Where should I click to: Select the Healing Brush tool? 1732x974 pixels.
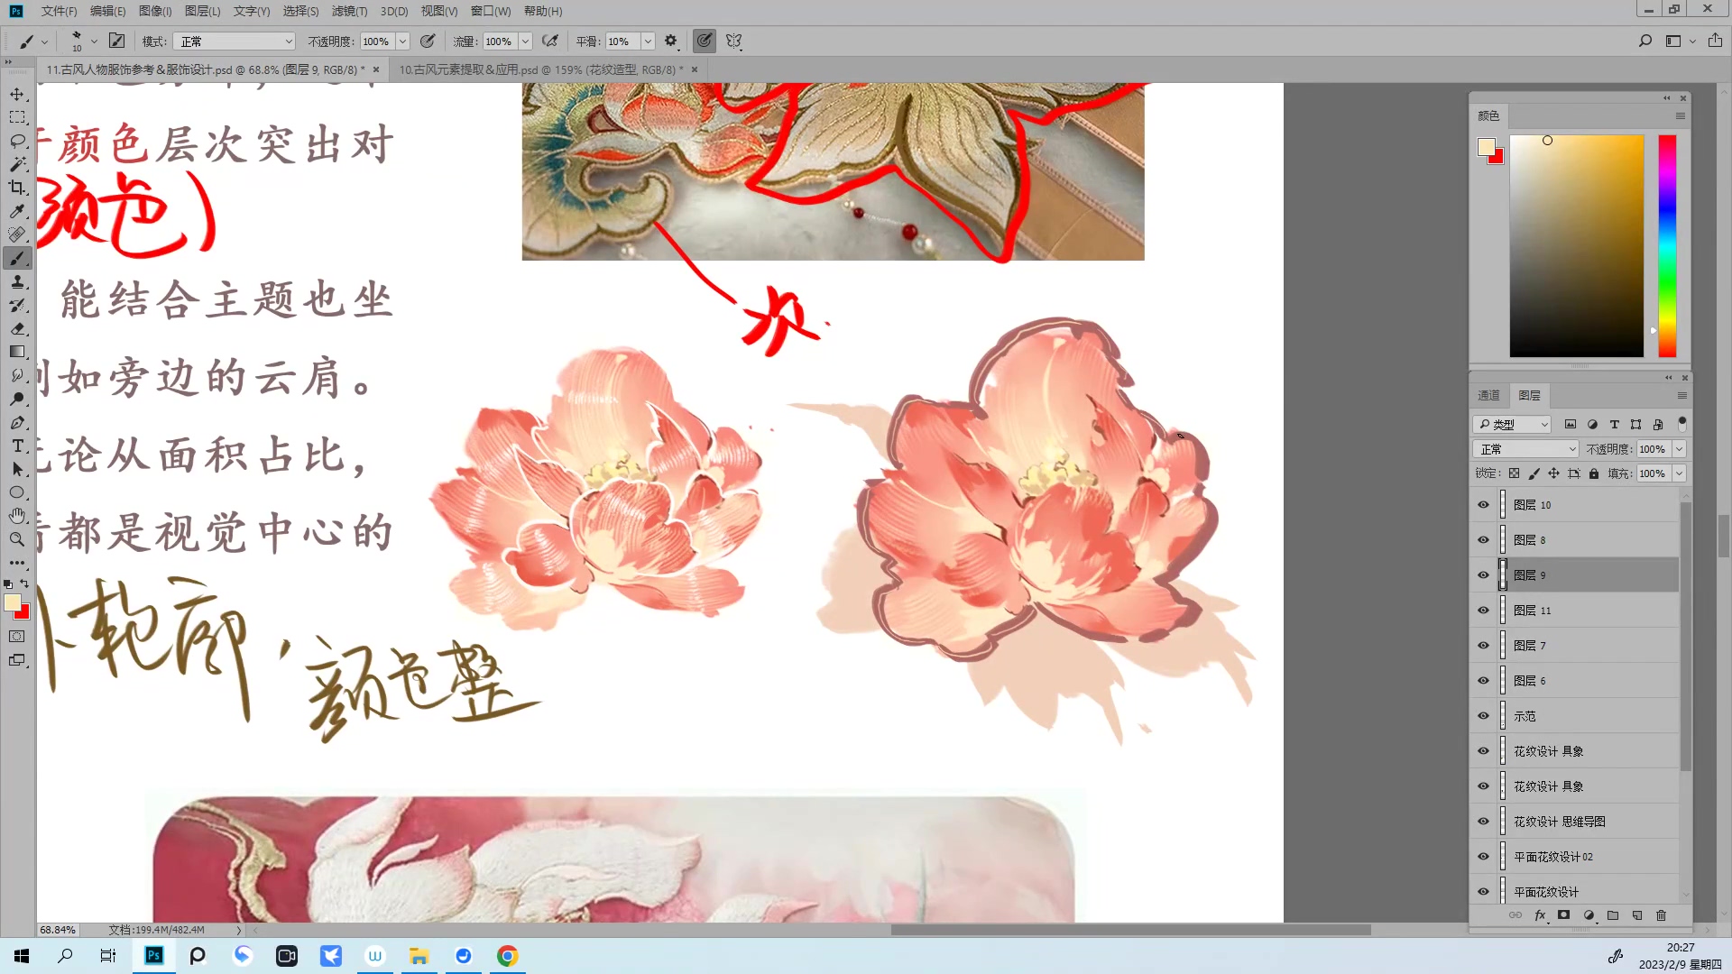[17, 234]
